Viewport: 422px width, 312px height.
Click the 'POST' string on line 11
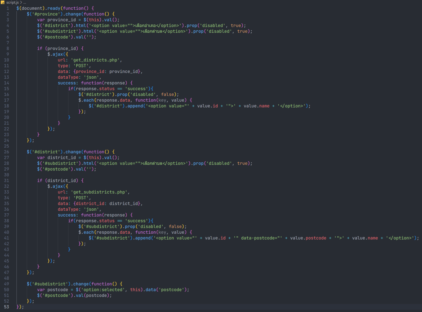tap(81, 65)
